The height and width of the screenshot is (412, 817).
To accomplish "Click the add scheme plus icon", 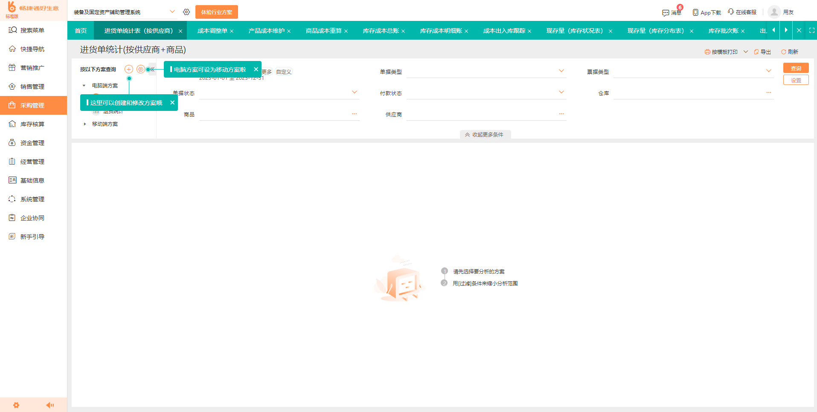I will coord(129,69).
